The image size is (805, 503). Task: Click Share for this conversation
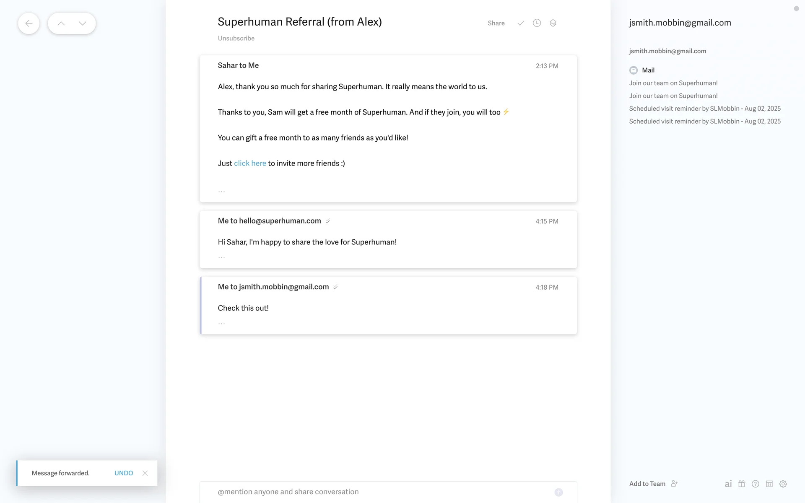click(496, 23)
